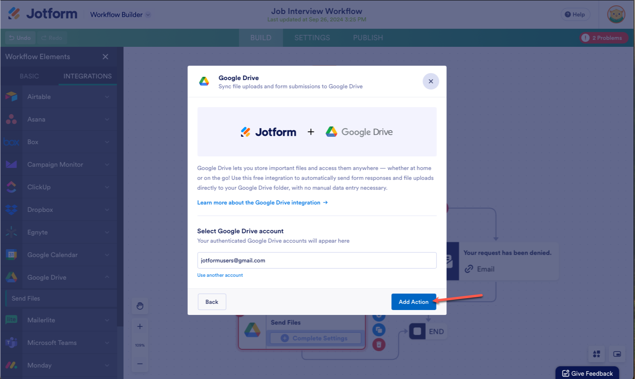The width and height of the screenshot is (635, 379).
Task: Open the Learn more about Google Drive integration link
Action: pyautogui.click(x=262, y=202)
